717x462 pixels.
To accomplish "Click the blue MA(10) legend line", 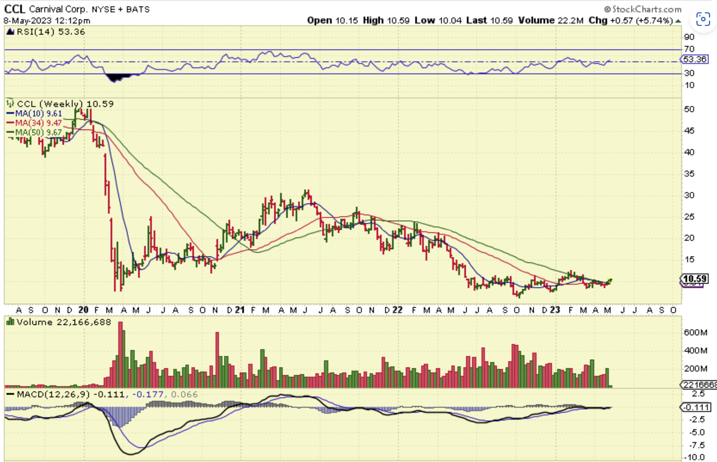I will pyautogui.click(x=10, y=113).
